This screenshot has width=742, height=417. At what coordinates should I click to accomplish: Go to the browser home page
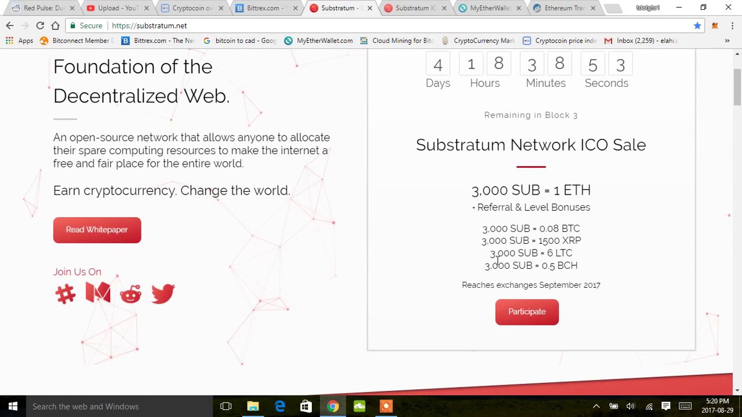[x=55, y=25]
